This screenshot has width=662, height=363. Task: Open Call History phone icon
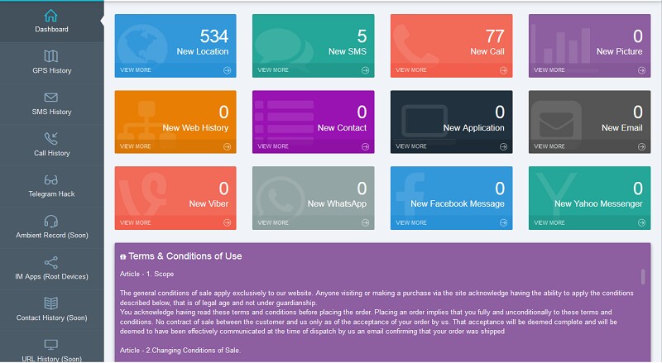51,138
